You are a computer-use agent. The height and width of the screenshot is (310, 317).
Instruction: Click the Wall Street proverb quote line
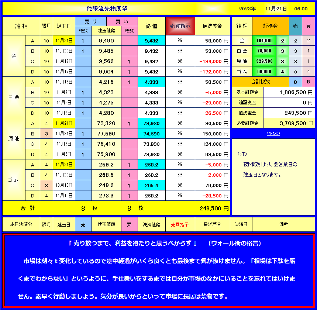coord(165,243)
